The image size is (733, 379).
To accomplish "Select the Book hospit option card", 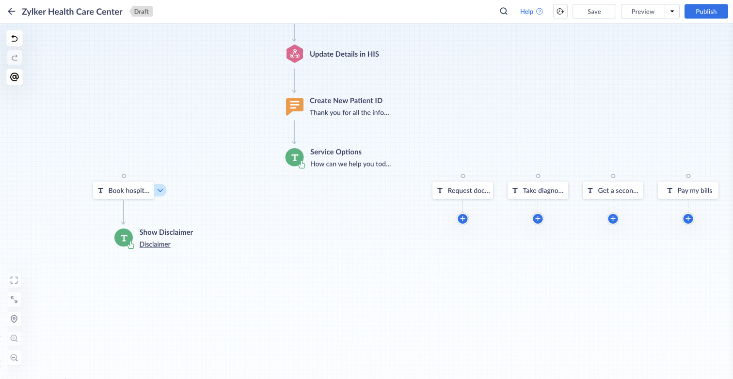I will point(124,190).
